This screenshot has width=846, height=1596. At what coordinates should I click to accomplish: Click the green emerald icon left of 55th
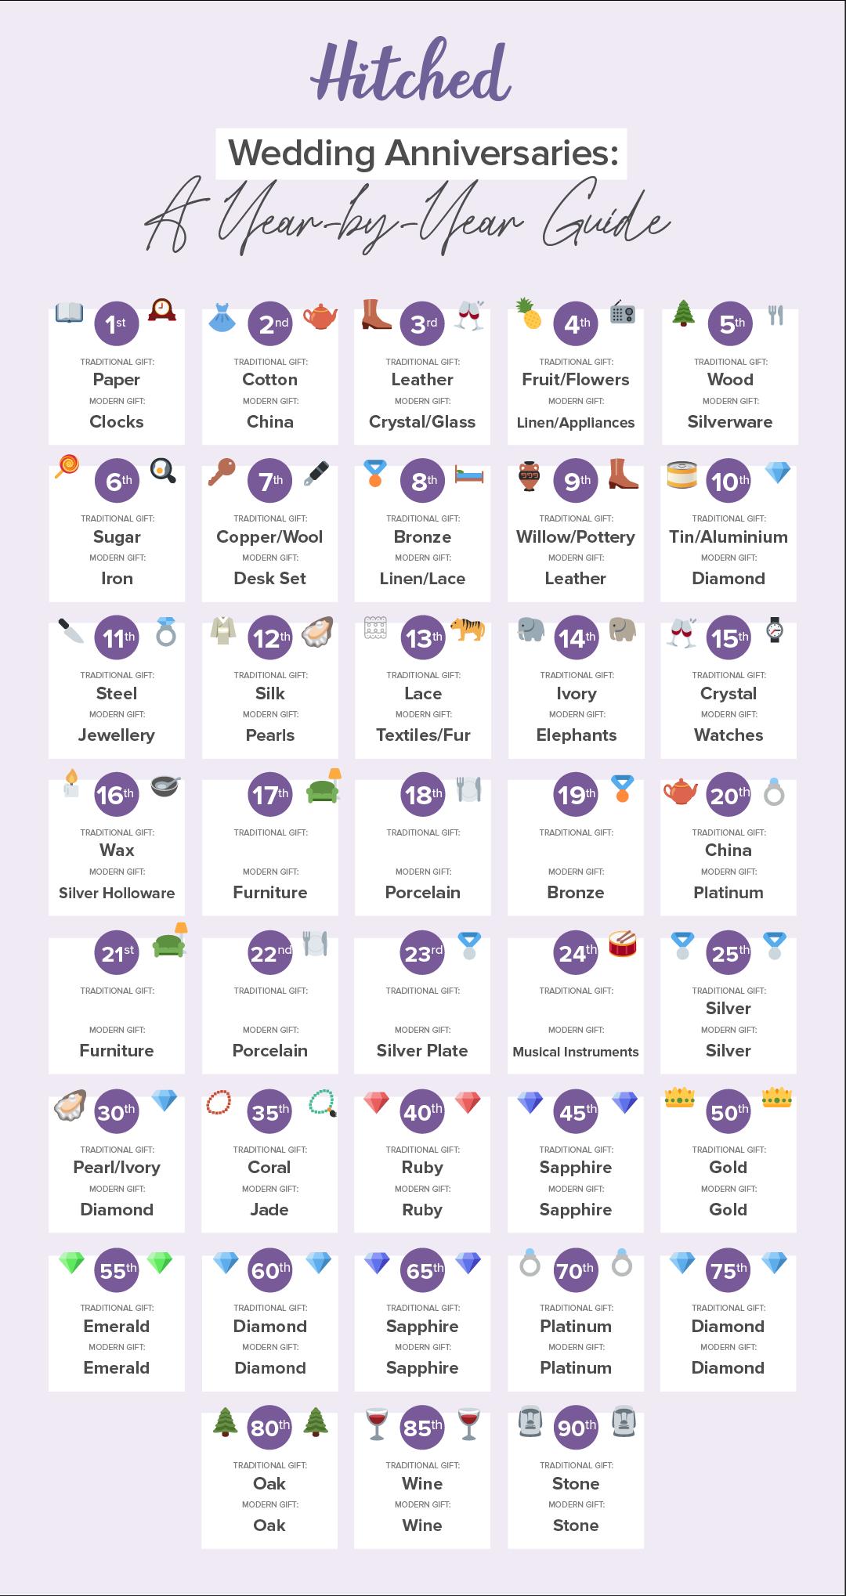[72, 1262]
